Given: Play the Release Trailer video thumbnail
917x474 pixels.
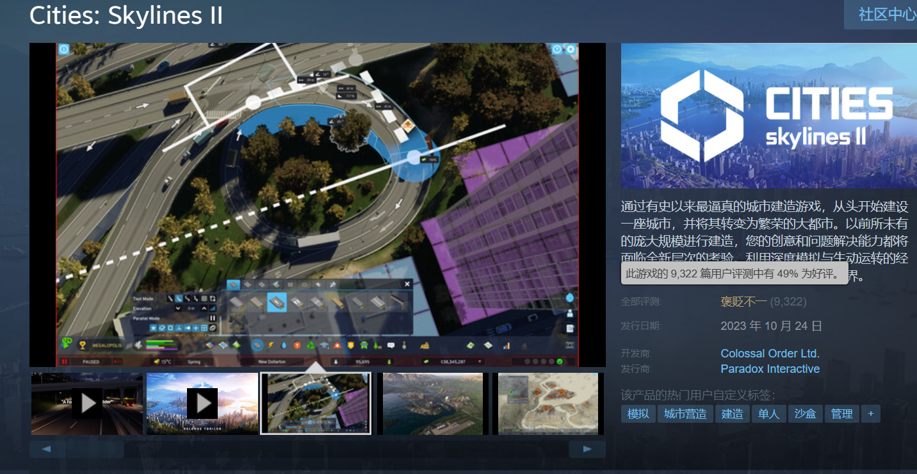Looking at the screenshot, I should coord(202,404).
